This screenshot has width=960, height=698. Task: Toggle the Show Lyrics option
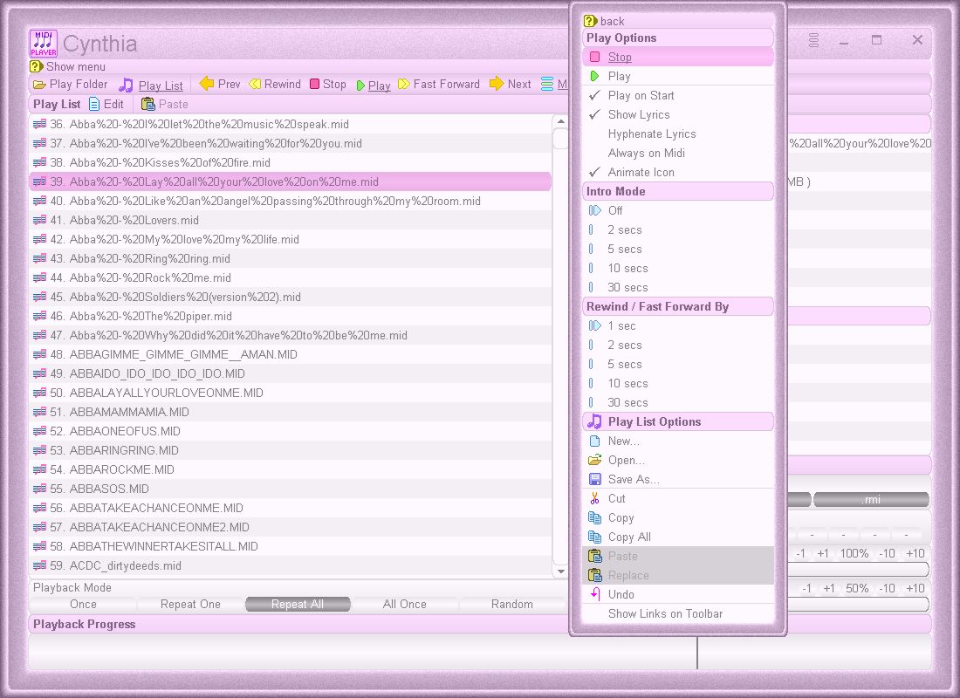point(678,114)
